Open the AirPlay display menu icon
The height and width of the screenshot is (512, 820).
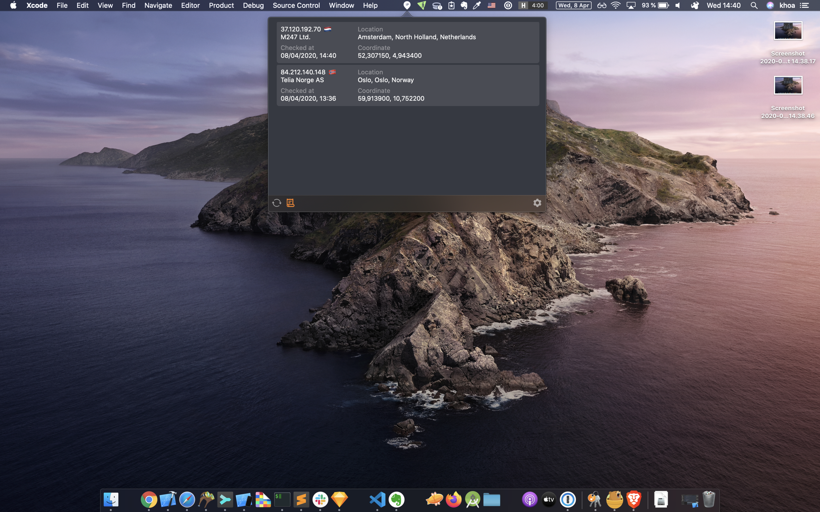pyautogui.click(x=631, y=5)
